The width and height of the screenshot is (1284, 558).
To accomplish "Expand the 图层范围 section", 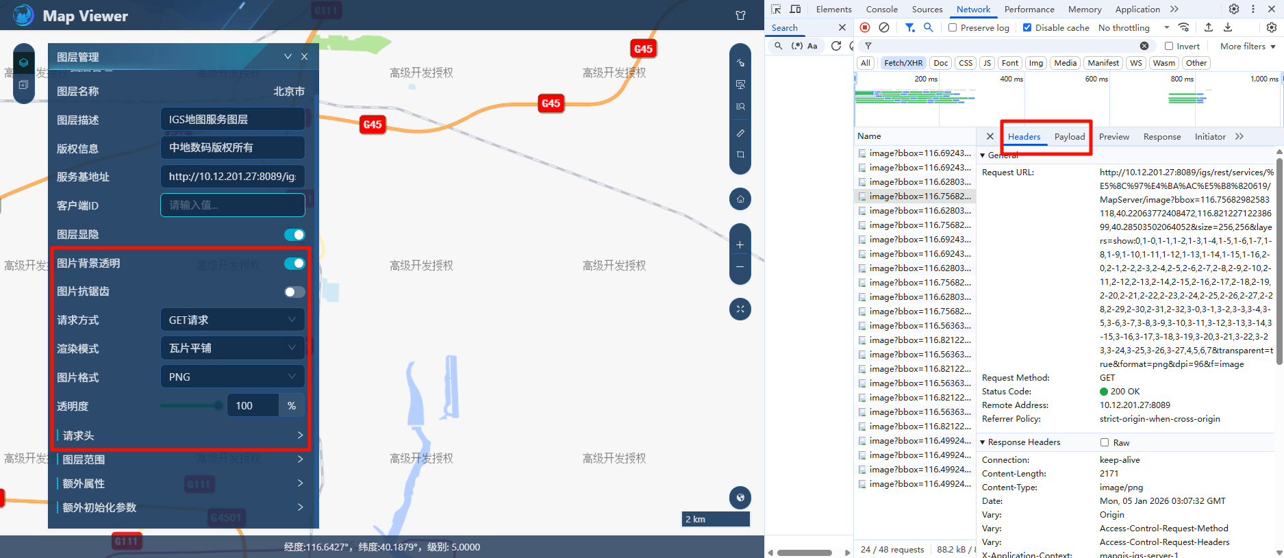I will [180, 459].
